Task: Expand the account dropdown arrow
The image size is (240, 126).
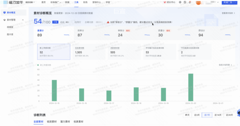Action: tap(218, 2)
